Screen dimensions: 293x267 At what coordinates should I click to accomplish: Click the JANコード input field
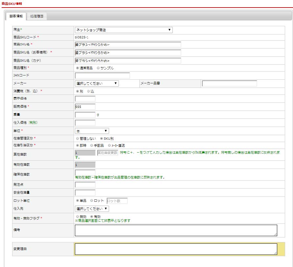pos(102,76)
